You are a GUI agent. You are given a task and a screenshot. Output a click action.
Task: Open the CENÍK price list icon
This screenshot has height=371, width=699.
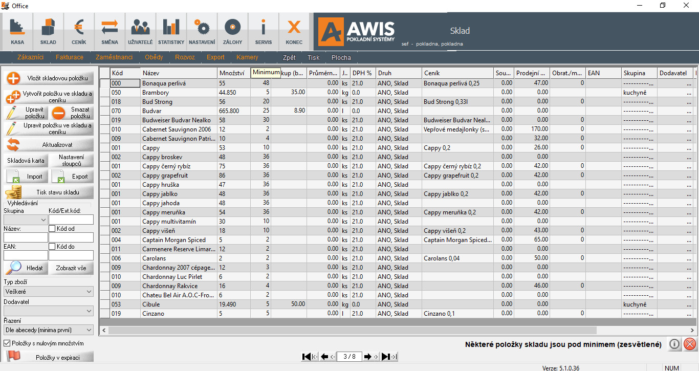coord(79,31)
